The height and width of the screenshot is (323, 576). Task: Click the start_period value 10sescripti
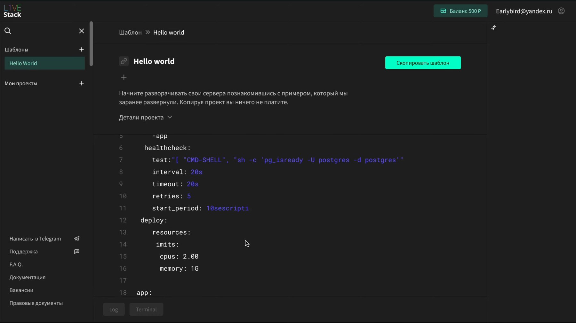(x=228, y=208)
